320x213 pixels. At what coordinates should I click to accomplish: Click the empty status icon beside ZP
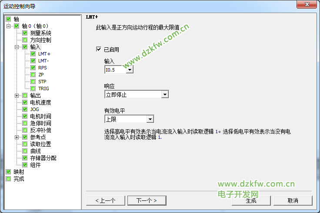(x=33, y=75)
